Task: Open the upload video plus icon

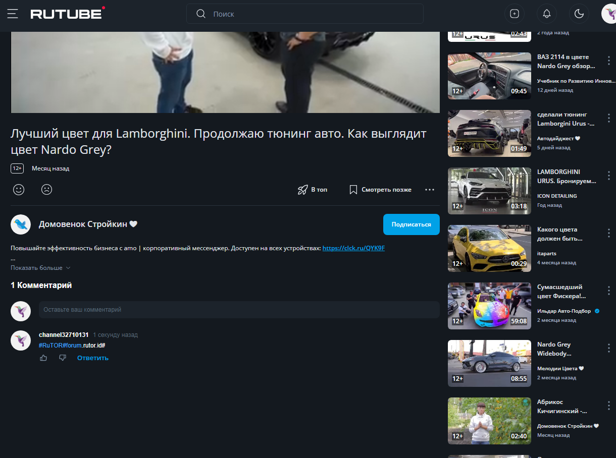Action: pos(515,14)
